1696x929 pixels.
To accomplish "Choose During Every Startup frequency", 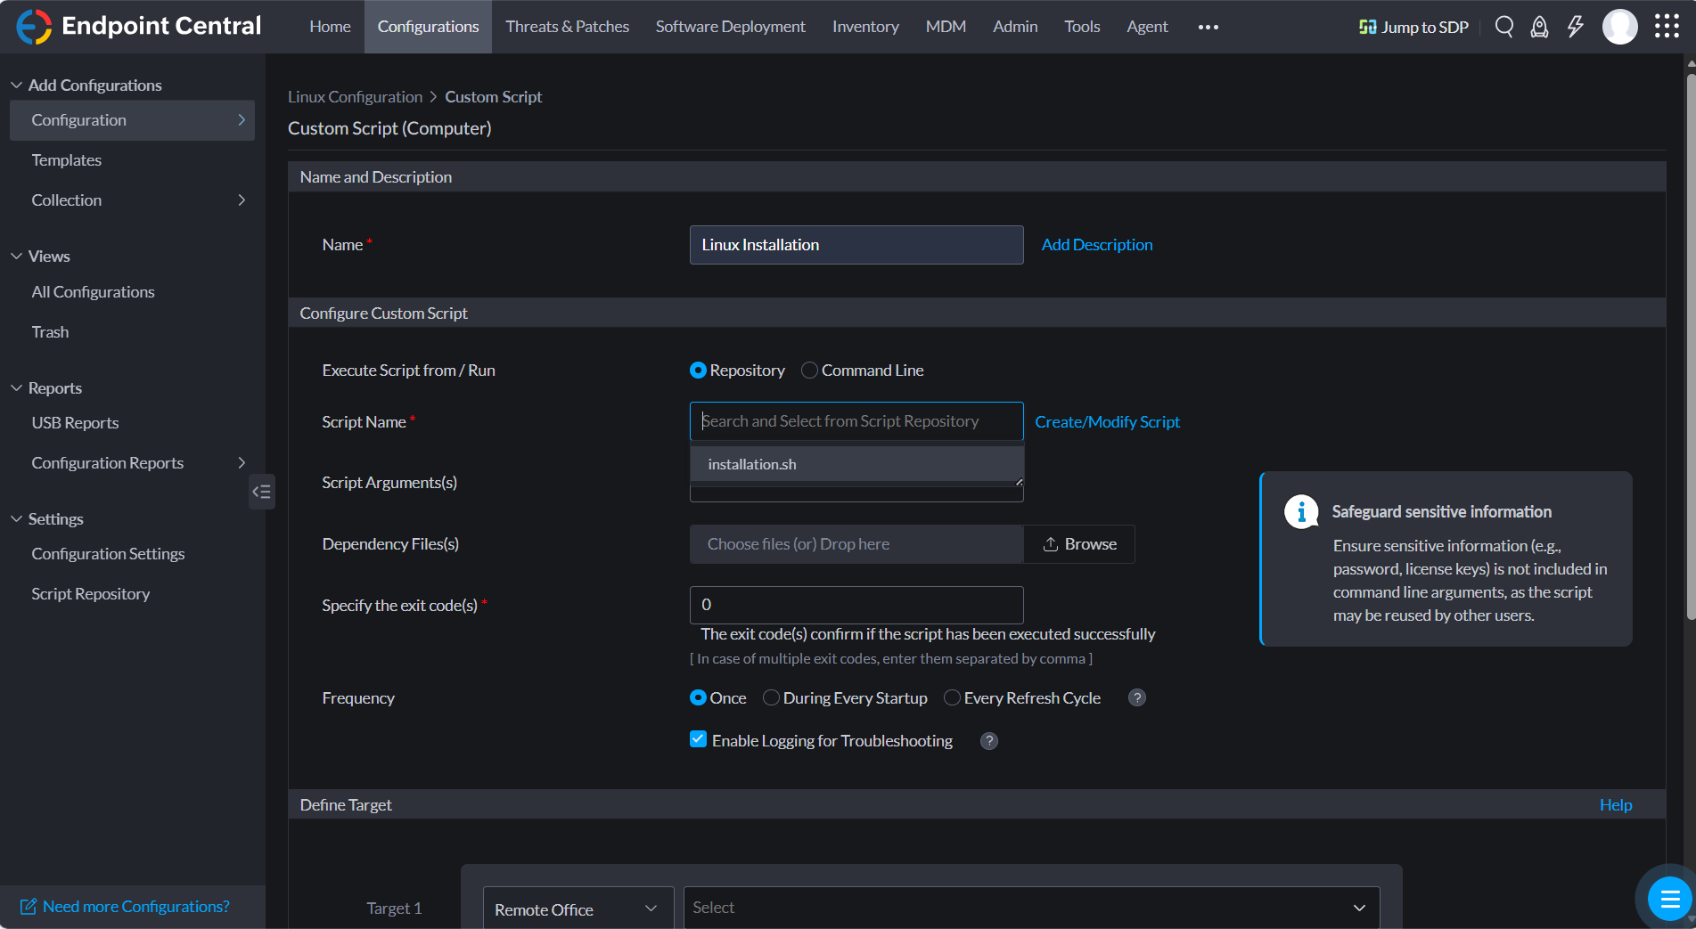I will 772,698.
